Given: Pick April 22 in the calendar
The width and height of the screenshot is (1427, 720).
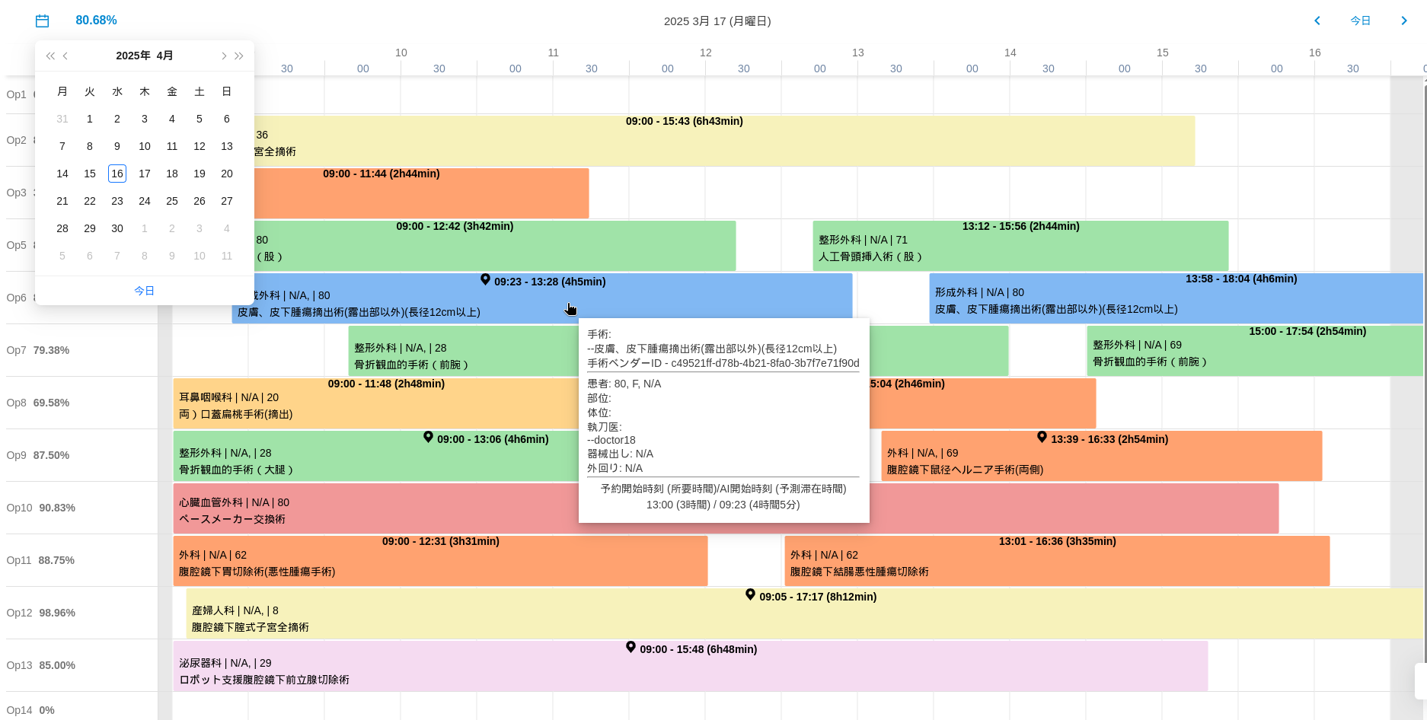Looking at the screenshot, I should point(90,201).
